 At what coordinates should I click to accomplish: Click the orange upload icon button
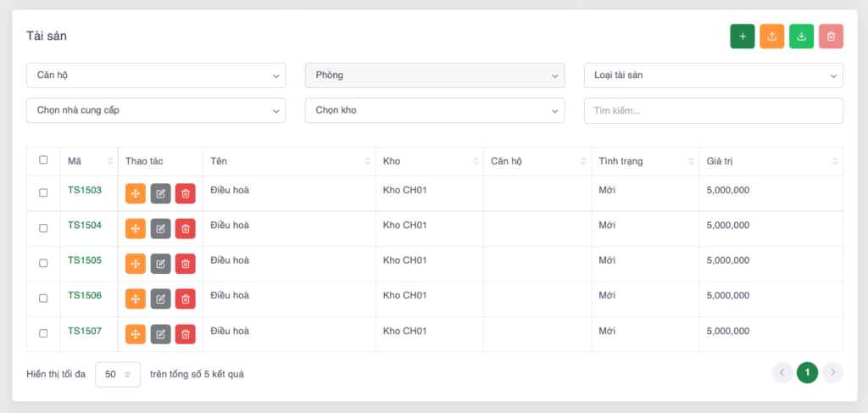click(x=771, y=36)
